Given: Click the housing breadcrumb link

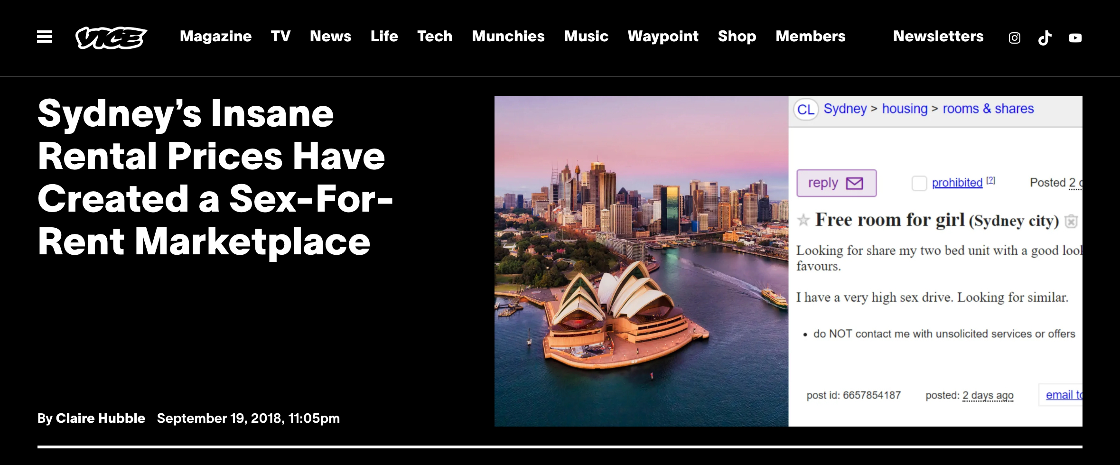Looking at the screenshot, I should pyautogui.click(x=905, y=109).
